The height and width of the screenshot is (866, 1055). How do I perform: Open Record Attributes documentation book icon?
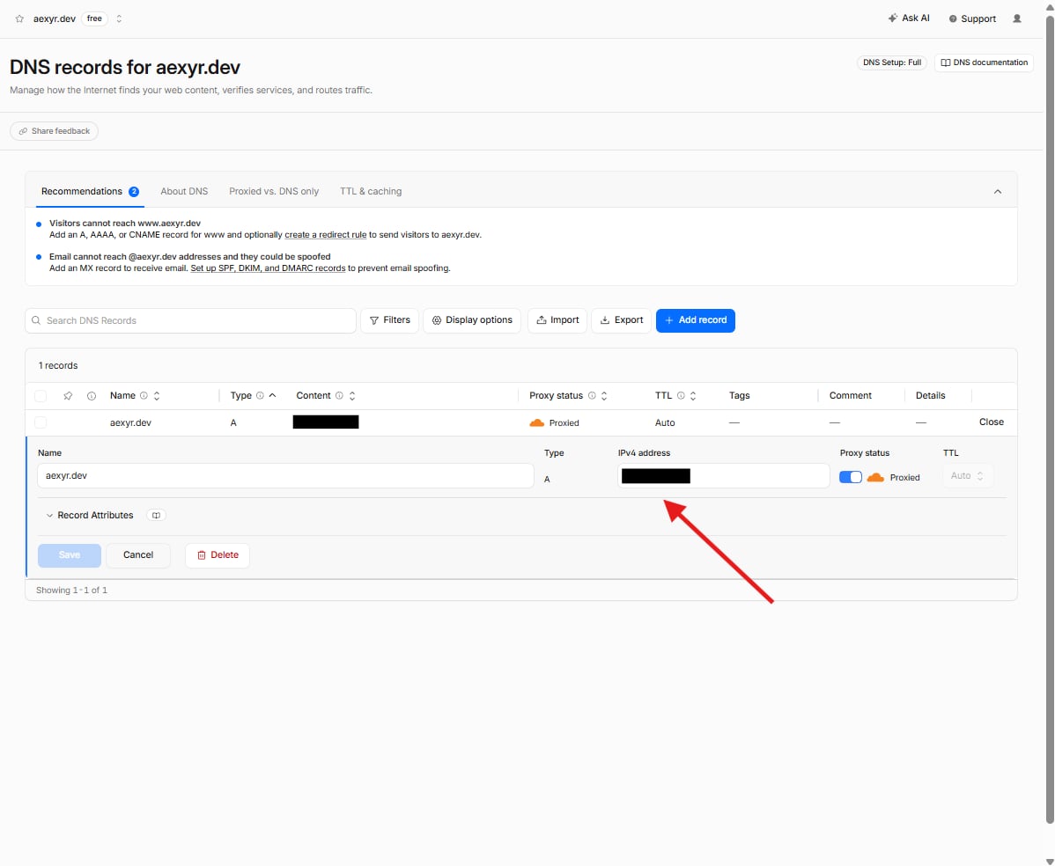156,516
